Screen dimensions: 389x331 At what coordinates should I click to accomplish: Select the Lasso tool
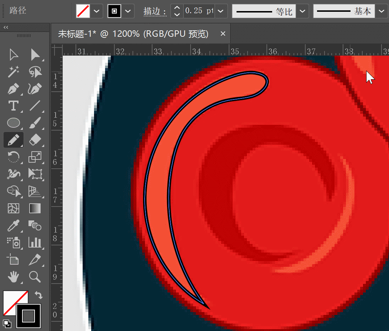point(35,72)
